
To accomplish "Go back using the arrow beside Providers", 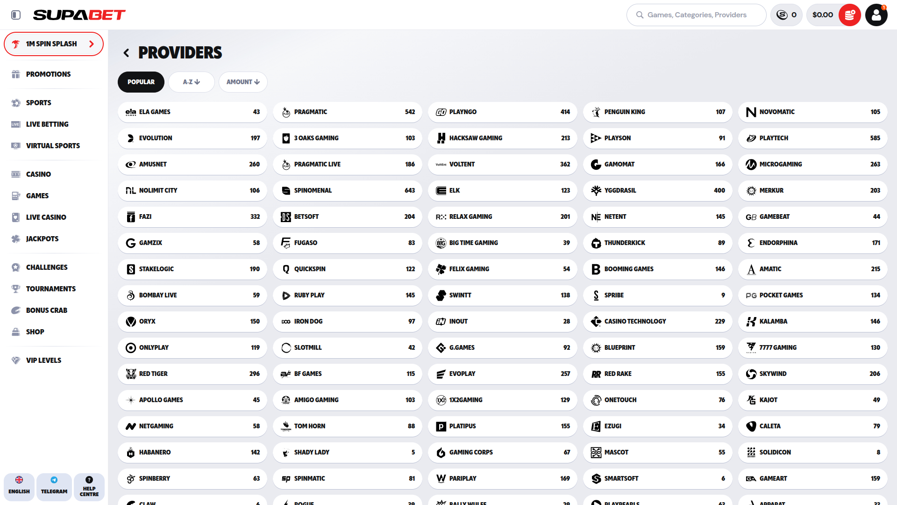I will coord(126,53).
